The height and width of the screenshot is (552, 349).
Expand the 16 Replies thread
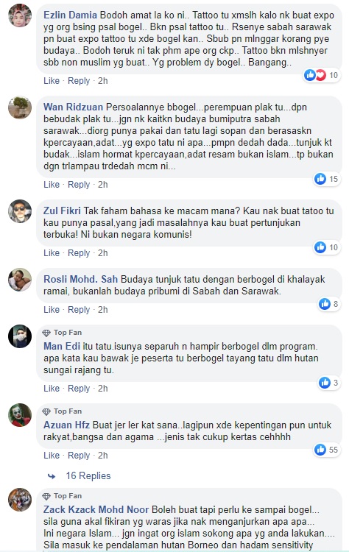click(x=88, y=475)
